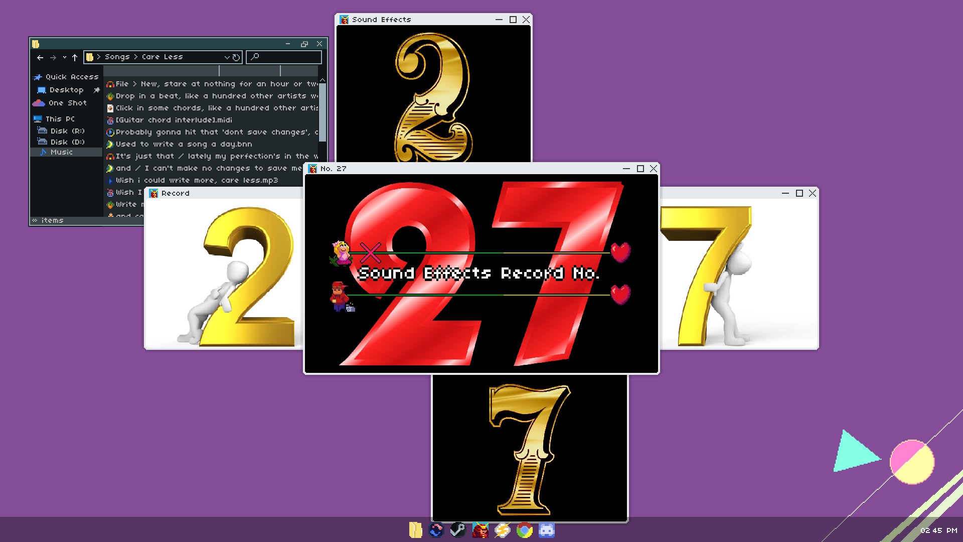The height and width of the screenshot is (542, 963).
Task: Click the pink X marker on track
Action: (x=371, y=253)
